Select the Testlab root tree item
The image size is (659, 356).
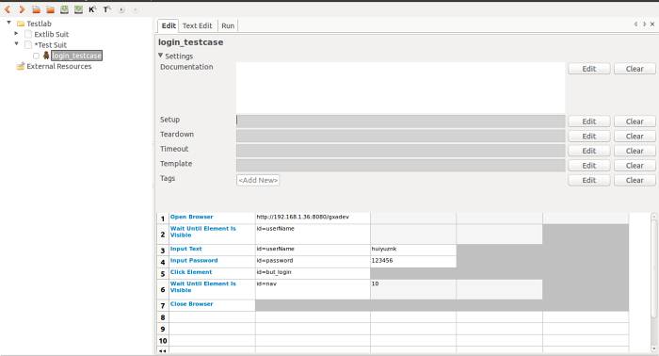click(39, 24)
